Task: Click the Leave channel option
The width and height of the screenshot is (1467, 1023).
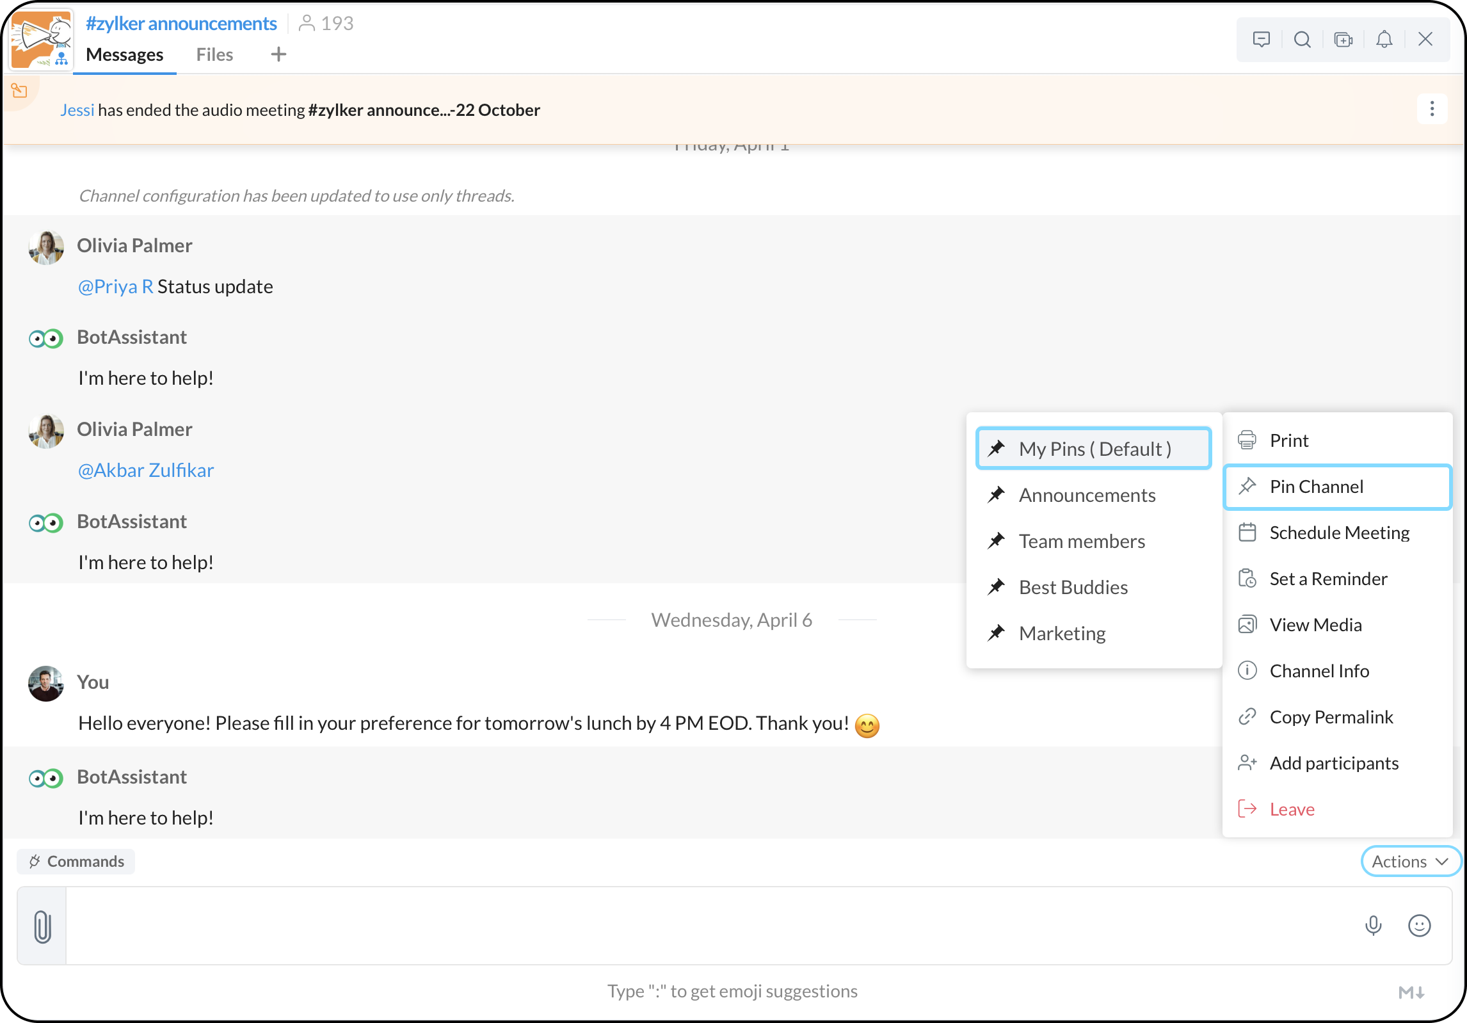Action: click(1292, 809)
